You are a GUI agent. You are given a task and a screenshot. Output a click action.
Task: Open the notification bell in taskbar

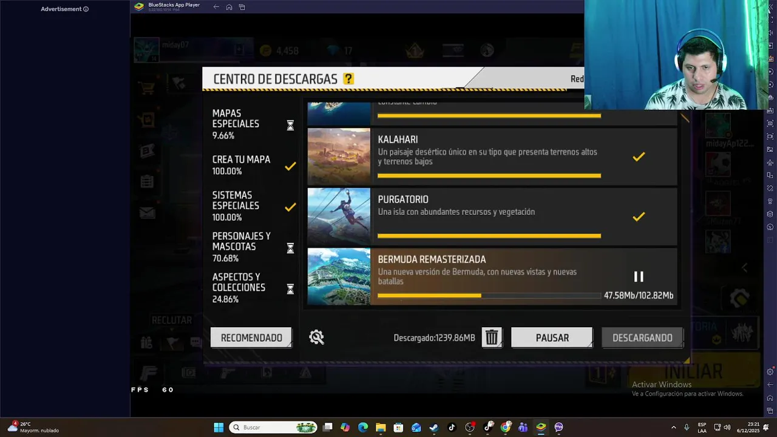[766, 427]
